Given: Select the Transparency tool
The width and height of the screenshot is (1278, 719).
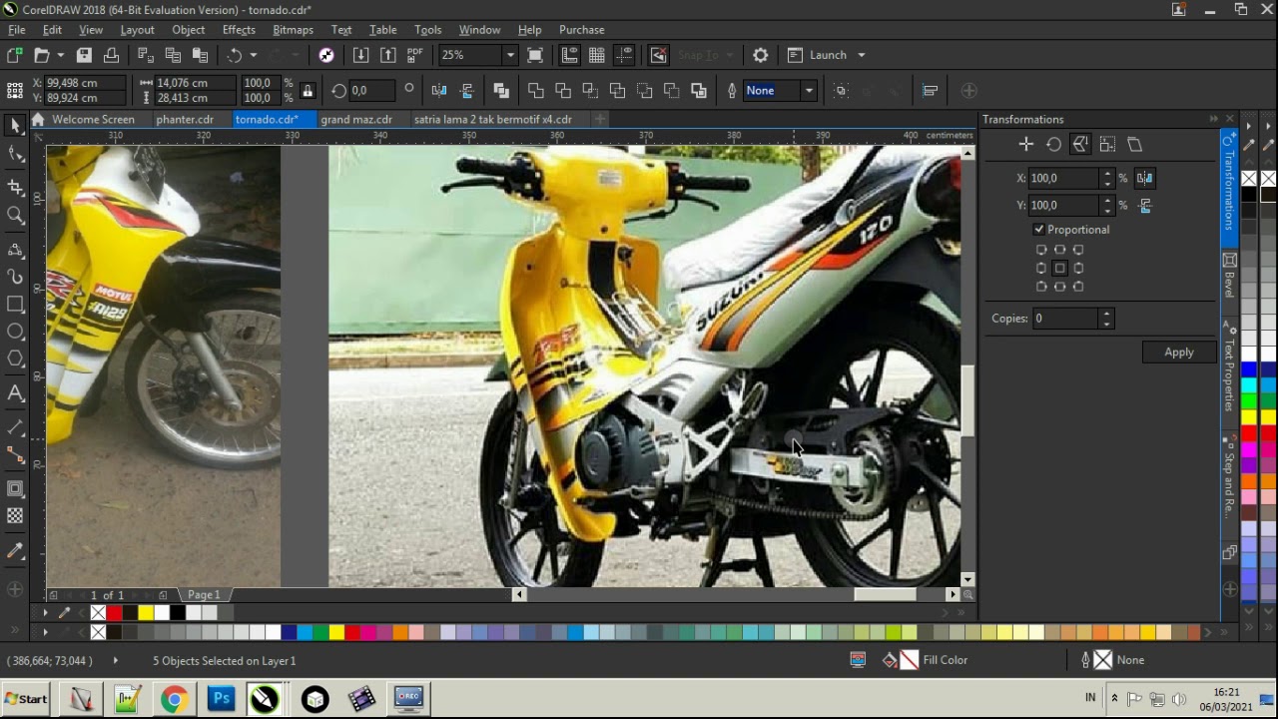Looking at the screenshot, I should click(15, 516).
